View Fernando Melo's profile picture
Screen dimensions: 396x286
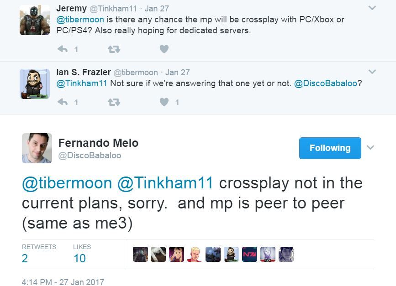[x=37, y=148]
